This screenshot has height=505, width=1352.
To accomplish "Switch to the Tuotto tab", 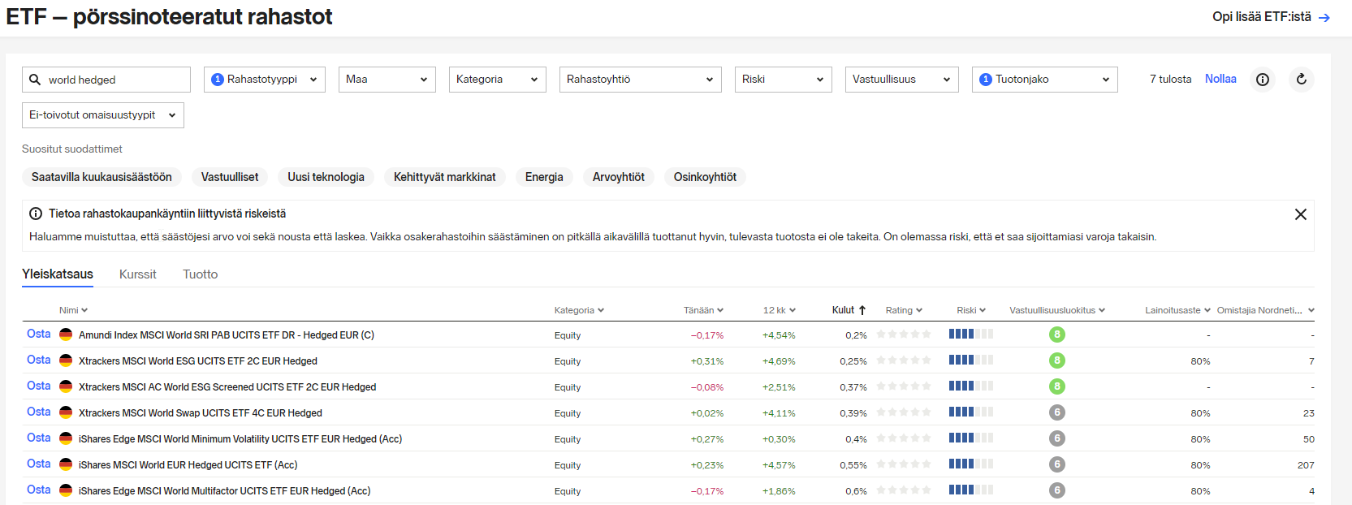I will pyautogui.click(x=201, y=274).
